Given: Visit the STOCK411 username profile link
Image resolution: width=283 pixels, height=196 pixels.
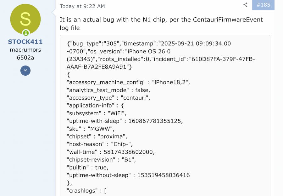Looking at the screenshot, I should [x=25, y=42].
